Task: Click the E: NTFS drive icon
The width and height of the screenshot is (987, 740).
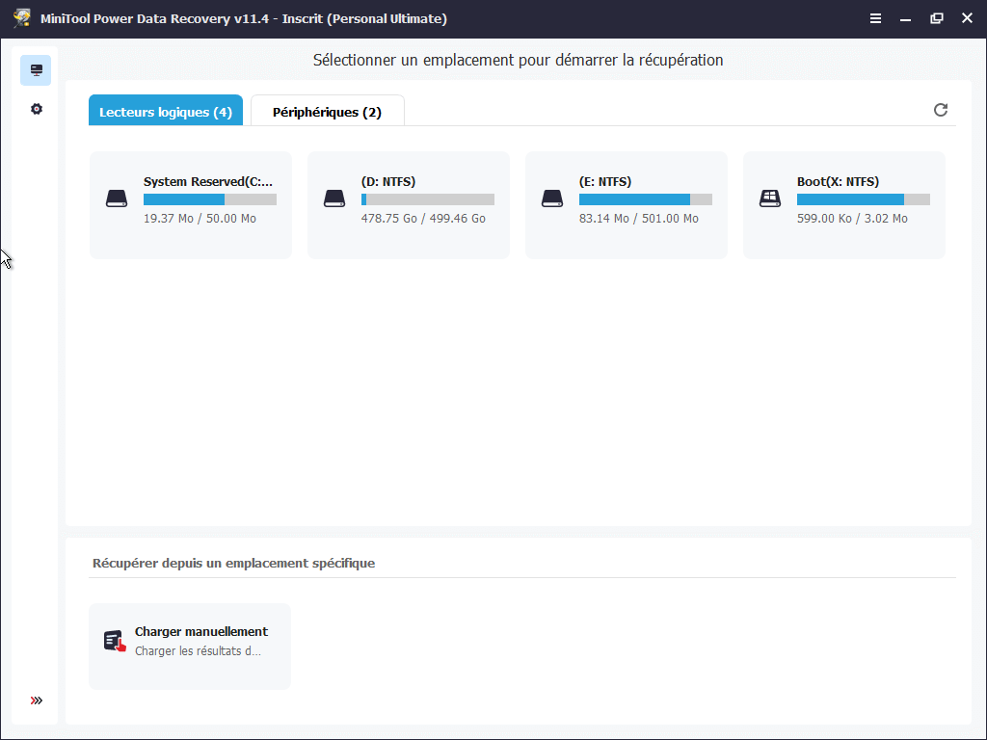Action: pos(552,198)
